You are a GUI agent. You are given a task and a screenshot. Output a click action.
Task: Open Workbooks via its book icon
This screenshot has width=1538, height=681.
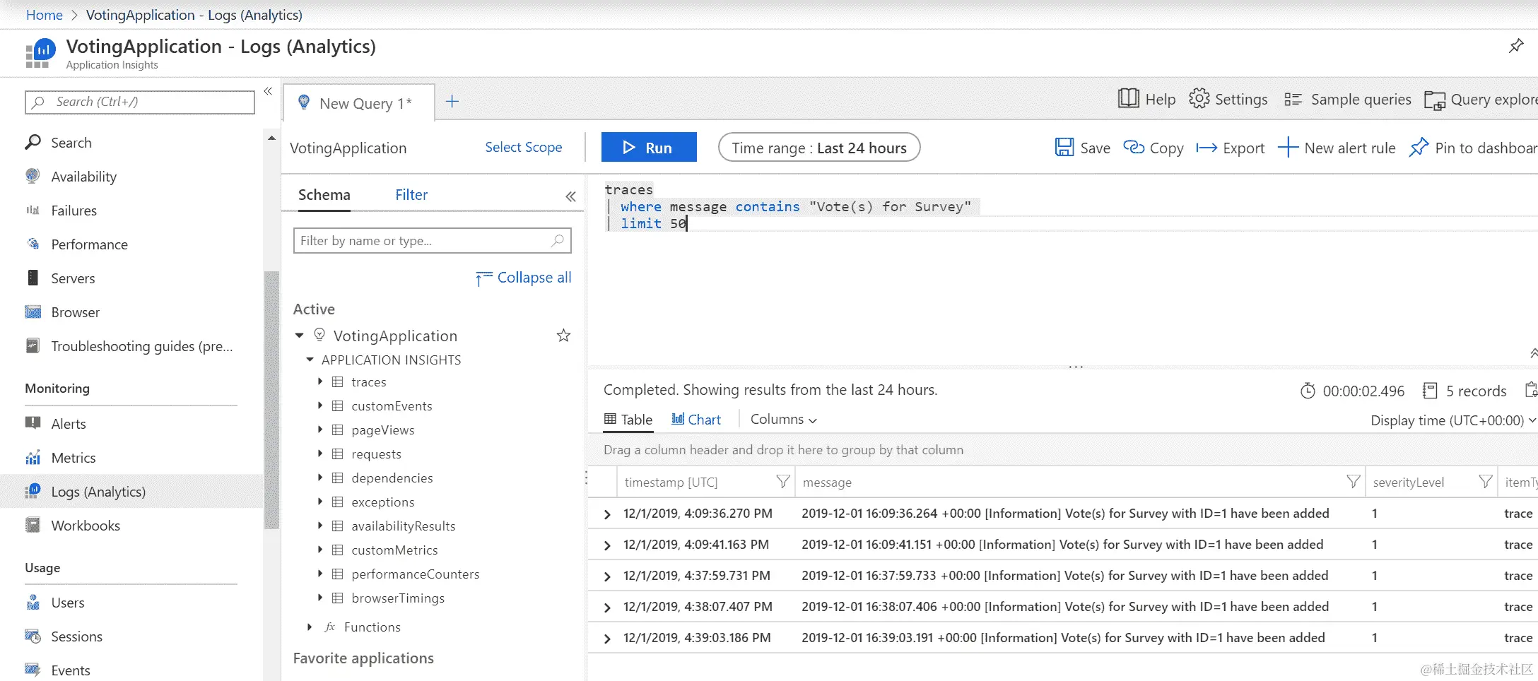pos(33,525)
